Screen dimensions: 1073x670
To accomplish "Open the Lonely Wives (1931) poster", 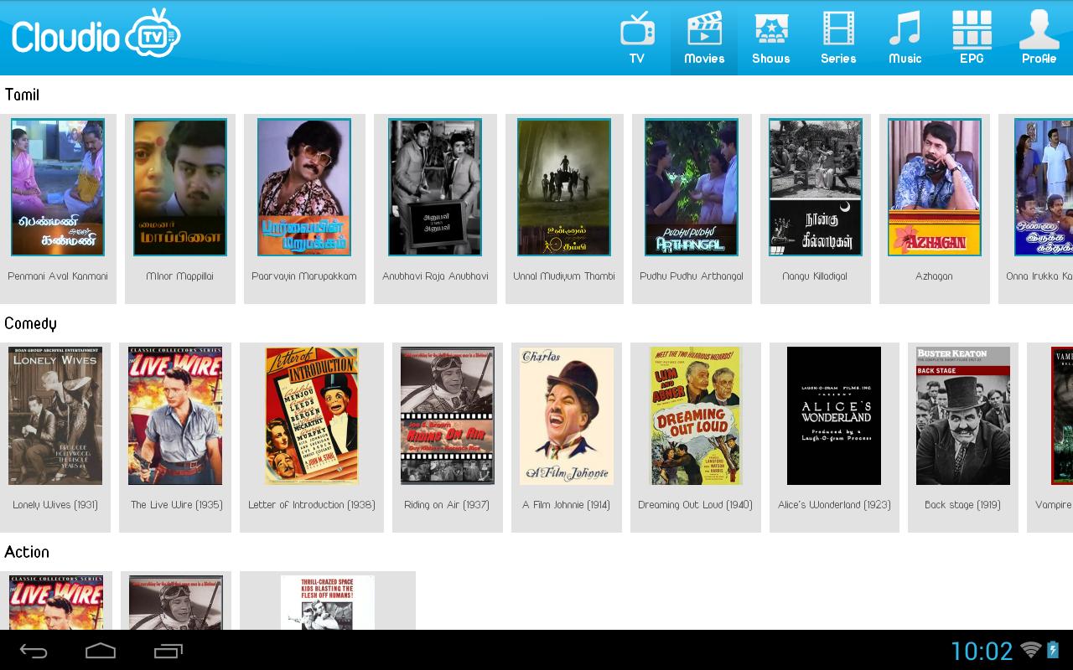I will click(55, 415).
